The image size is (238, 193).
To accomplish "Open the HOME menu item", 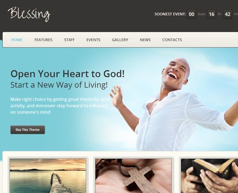I will coord(17,40).
